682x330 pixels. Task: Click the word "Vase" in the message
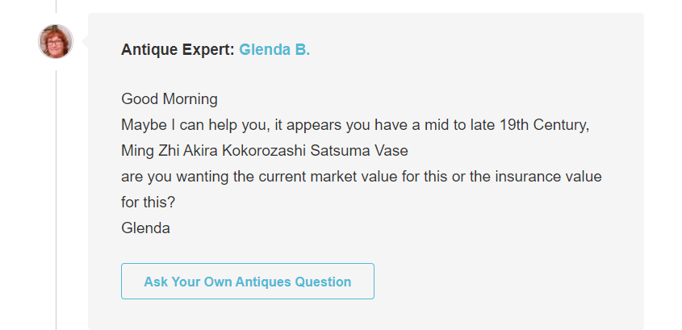coord(390,151)
